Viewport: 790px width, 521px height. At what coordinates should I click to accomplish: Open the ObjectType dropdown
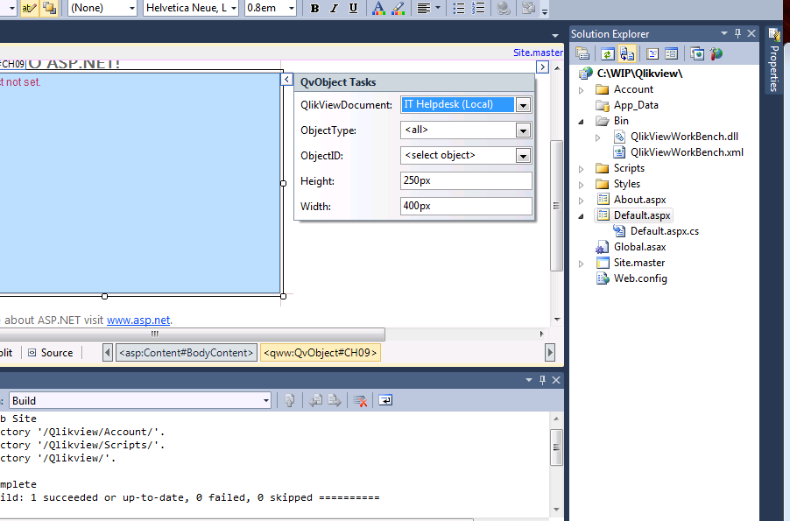(x=523, y=130)
